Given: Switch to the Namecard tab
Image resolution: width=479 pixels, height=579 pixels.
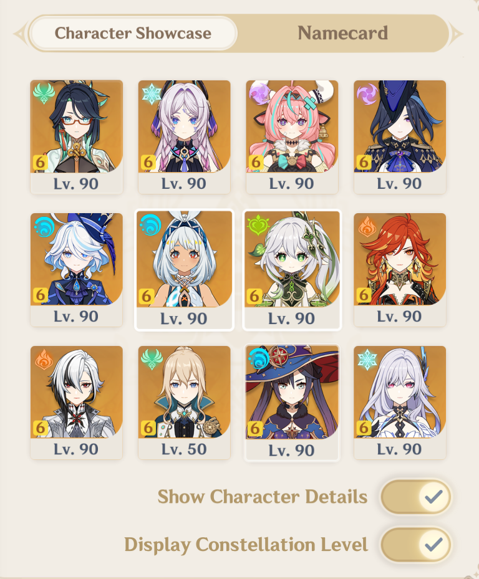Looking at the screenshot, I should [x=342, y=33].
